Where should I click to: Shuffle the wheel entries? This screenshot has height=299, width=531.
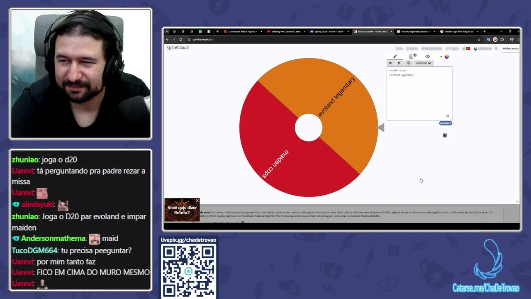[390, 63]
